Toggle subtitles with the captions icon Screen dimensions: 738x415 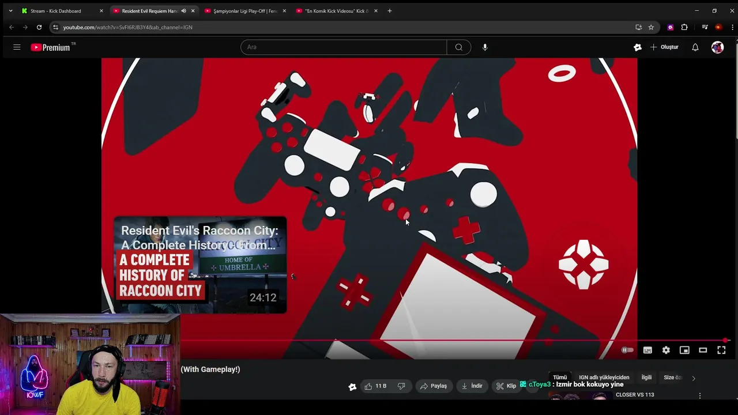[647, 350]
